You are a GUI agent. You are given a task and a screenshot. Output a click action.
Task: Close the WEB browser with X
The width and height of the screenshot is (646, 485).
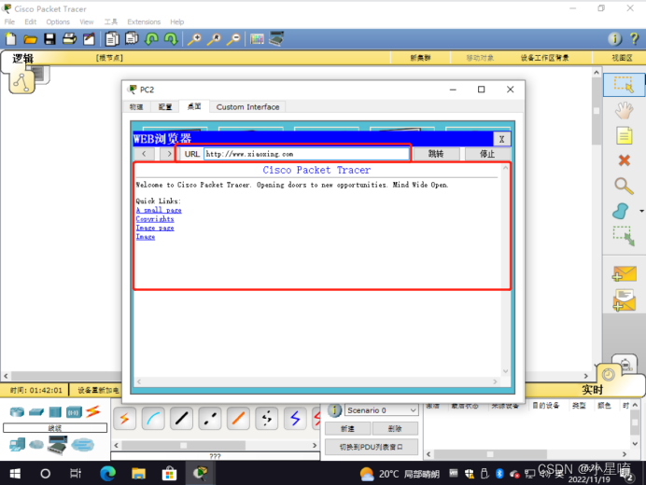pyautogui.click(x=502, y=139)
